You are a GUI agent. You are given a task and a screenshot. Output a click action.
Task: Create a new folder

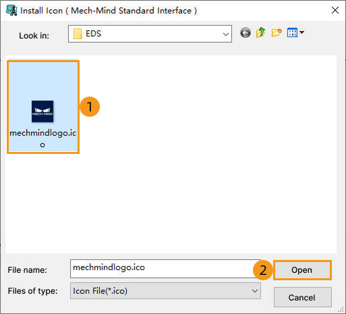tap(277, 32)
